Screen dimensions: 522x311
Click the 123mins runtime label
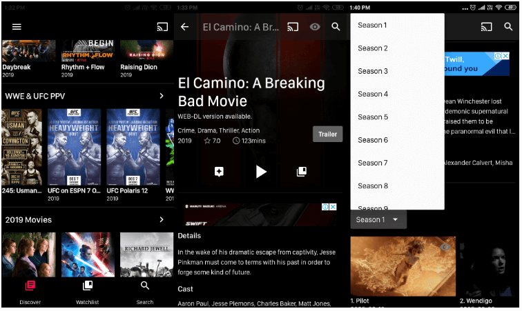coord(249,141)
